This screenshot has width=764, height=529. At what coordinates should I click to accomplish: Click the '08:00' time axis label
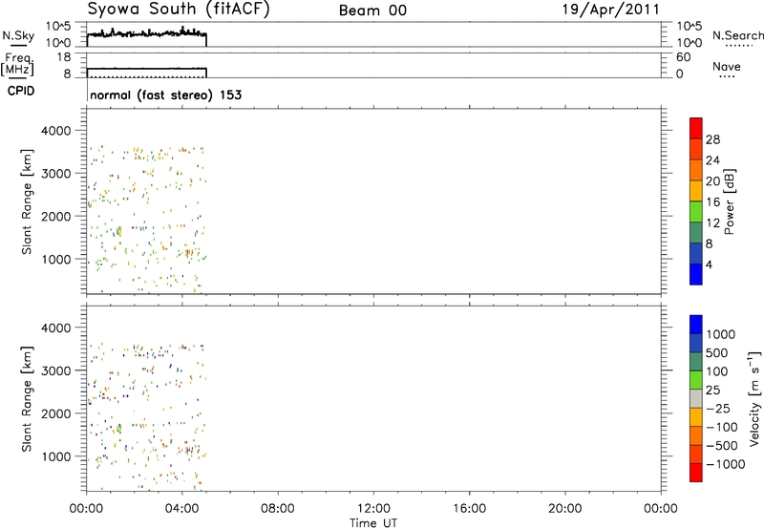[x=278, y=509]
